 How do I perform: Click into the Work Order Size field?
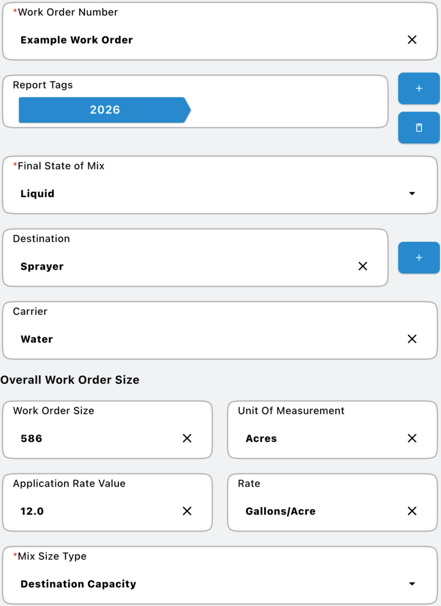pyautogui.click(x=92, y=438)
